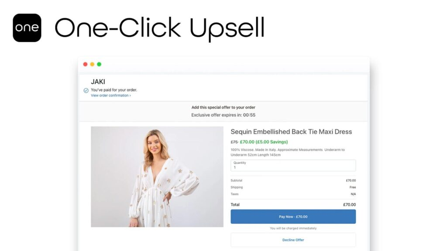
Task: Click Pay Now - £70.00 button
Action: (293, 217)
